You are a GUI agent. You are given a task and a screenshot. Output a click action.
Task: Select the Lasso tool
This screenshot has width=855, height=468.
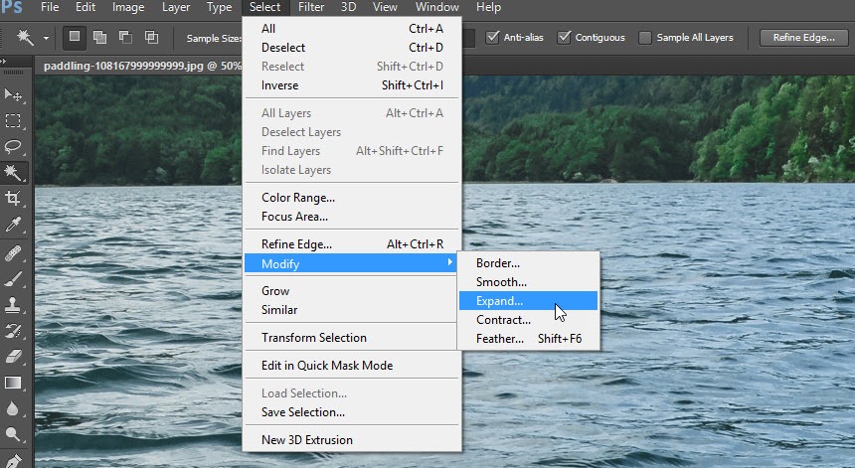click(x=14, y=147)
